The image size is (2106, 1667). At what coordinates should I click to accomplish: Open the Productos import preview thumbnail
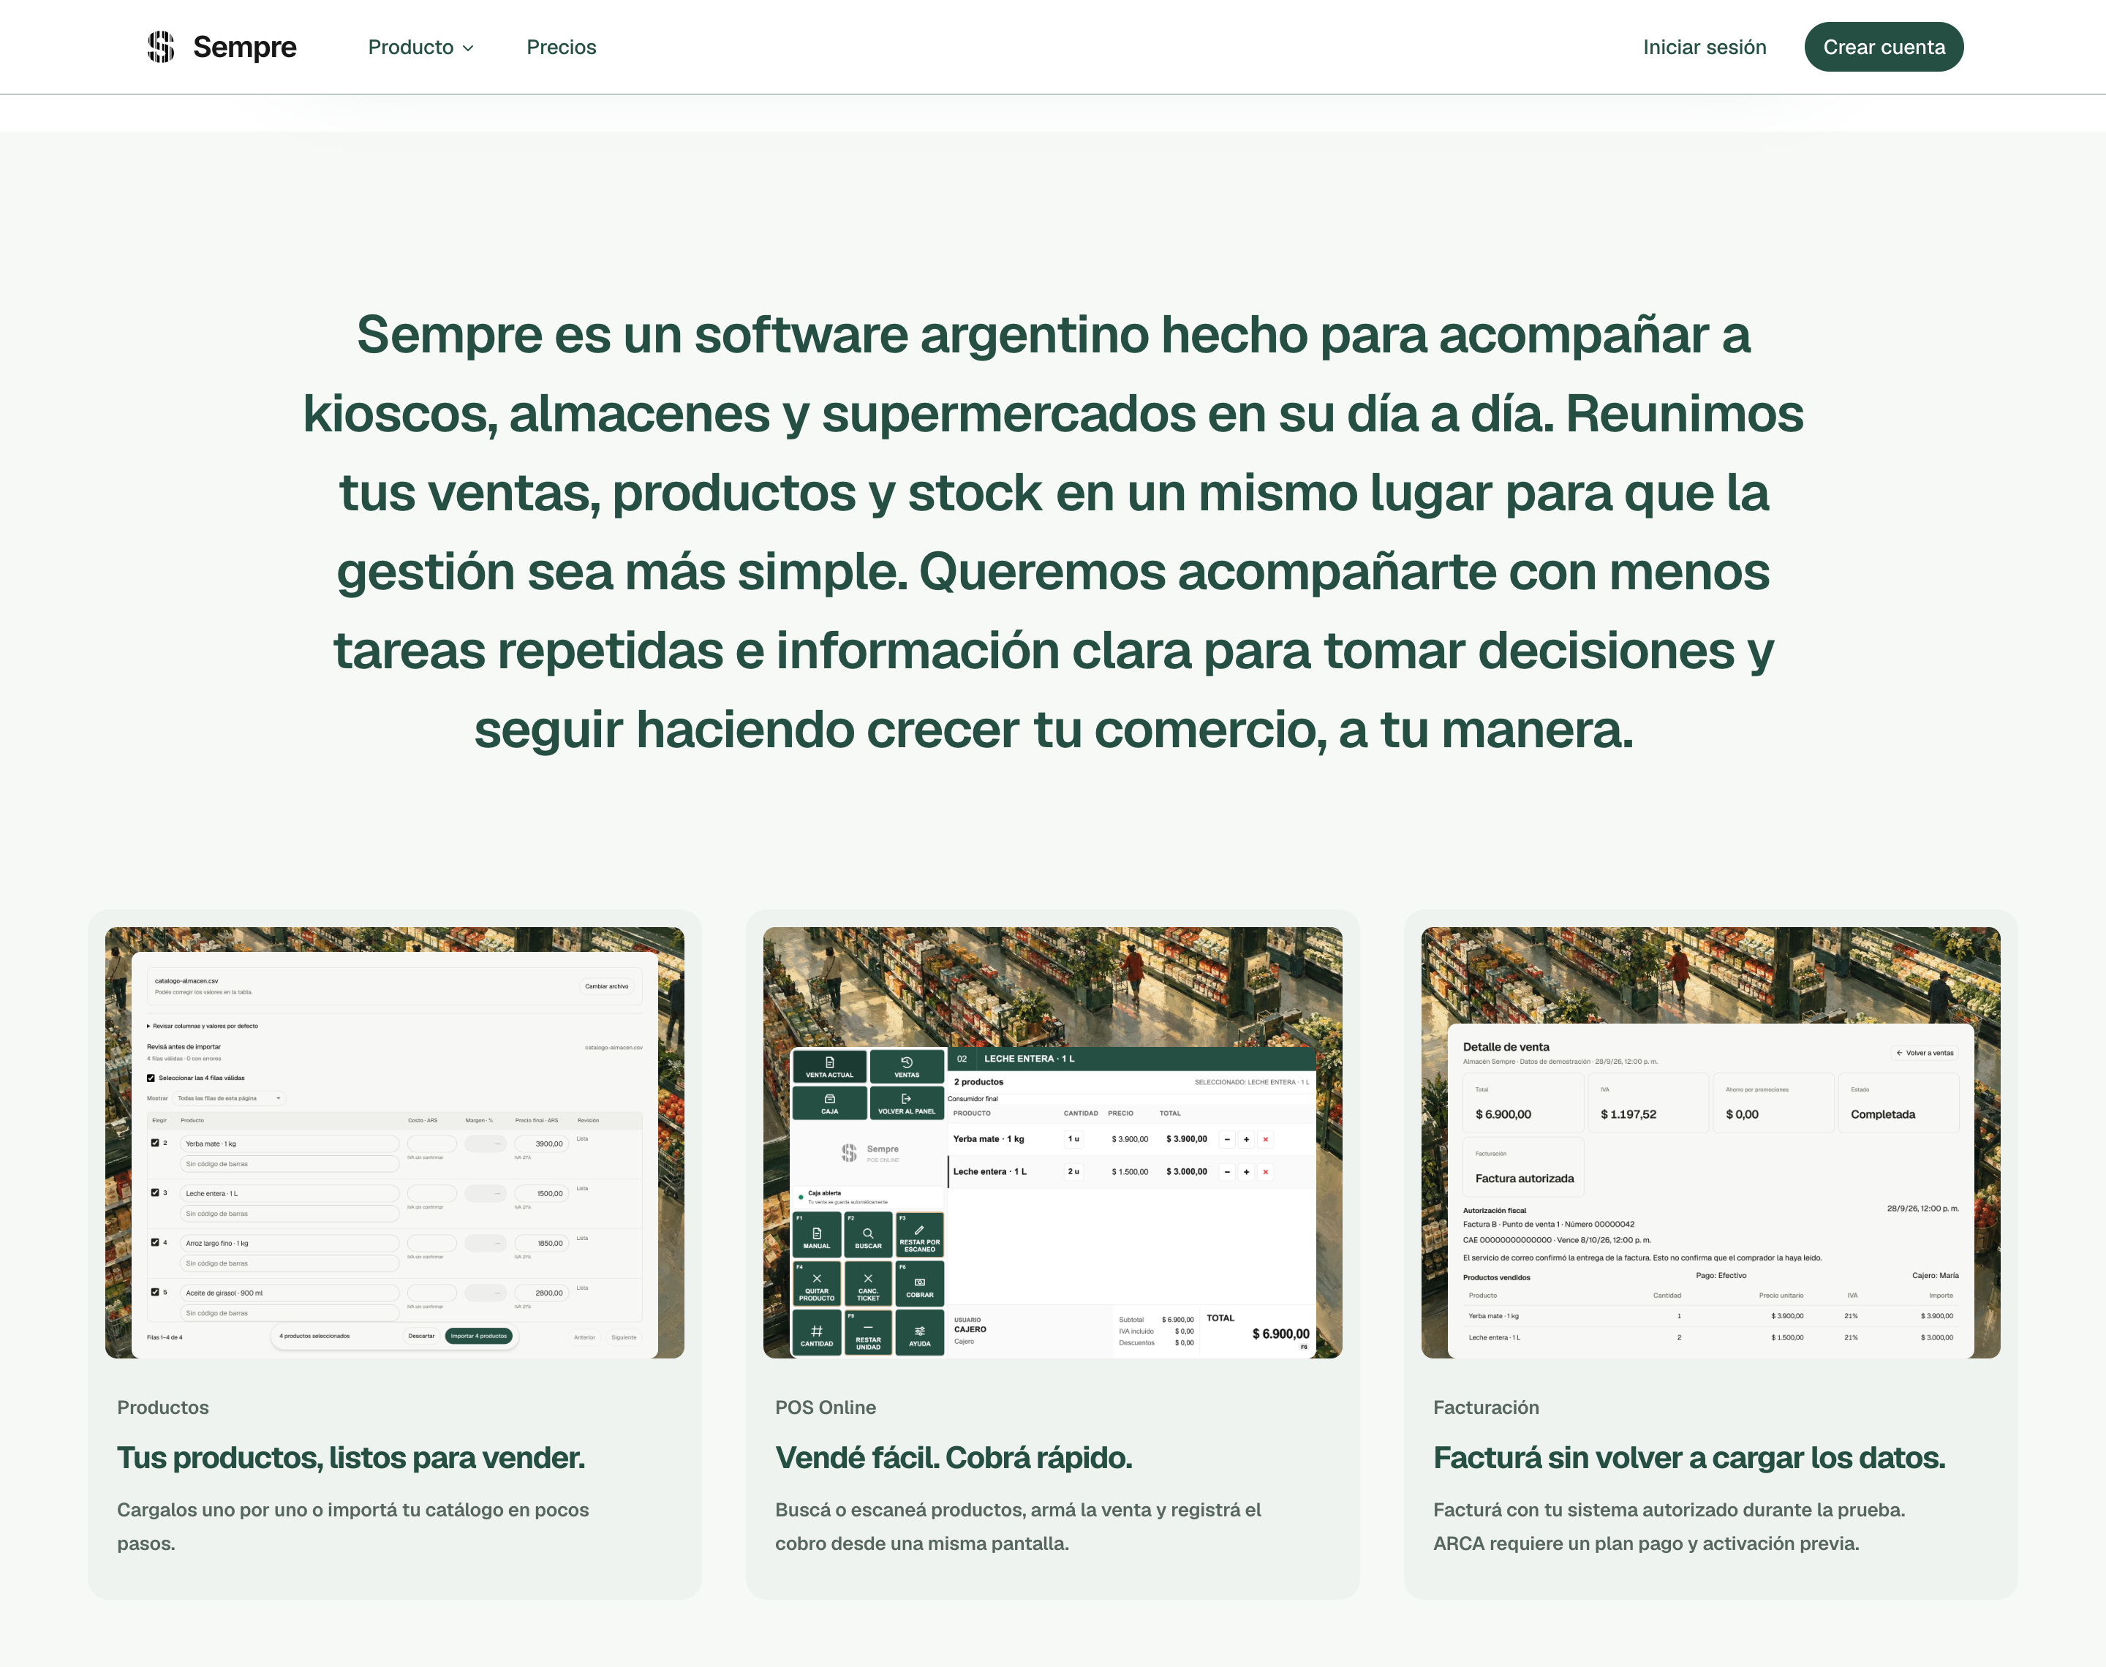pyautogui.click(x=394, y=1142)
